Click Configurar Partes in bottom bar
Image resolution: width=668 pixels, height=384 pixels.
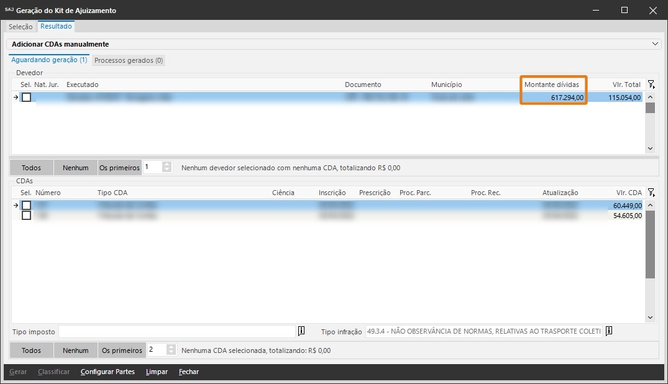108,372
